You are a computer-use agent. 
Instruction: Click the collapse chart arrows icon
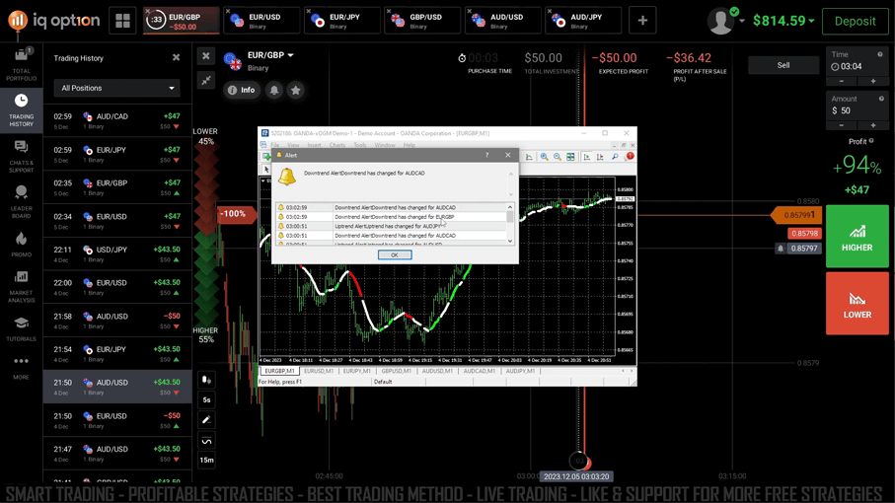tap(206, 81)
